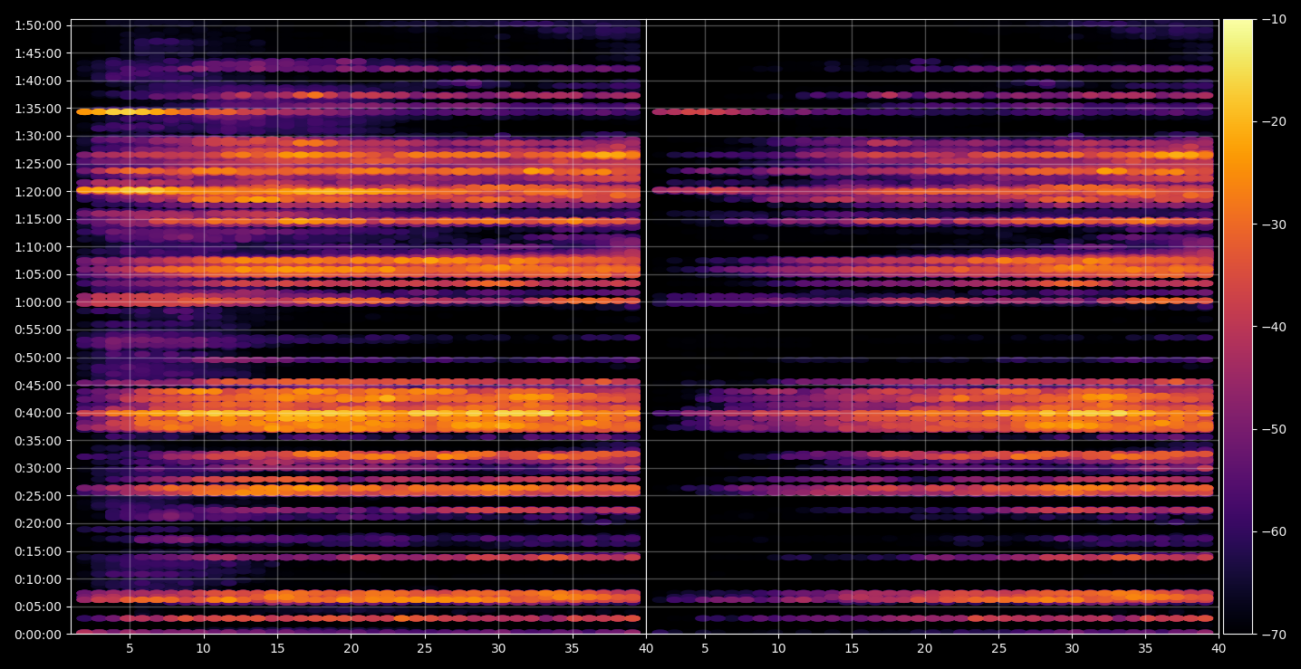
Task: Click the inferno colorbar gradient strip
Action: [x=1238, y=327]
